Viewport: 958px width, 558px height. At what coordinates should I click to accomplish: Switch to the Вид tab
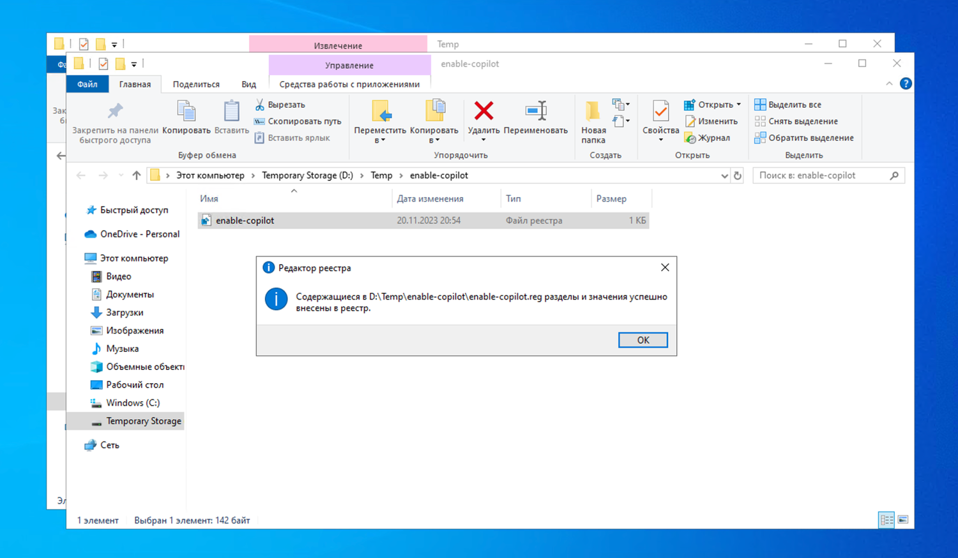coord(248,84)
